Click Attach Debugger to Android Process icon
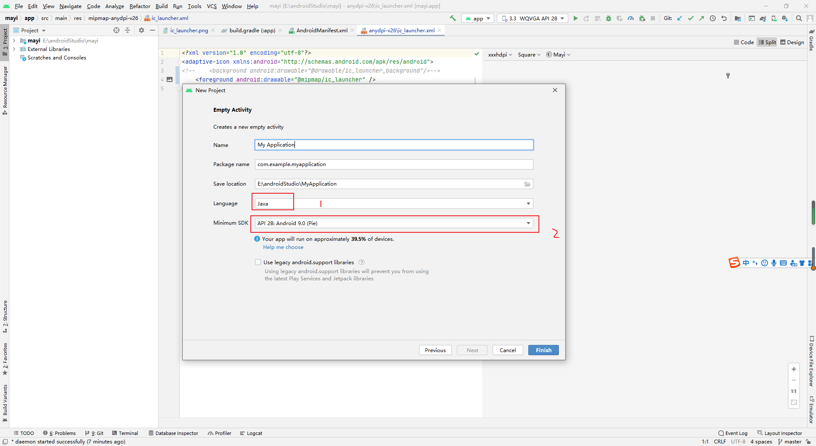Image resolution: width=816 pixels, height=446 pixels. click(642, 18)
